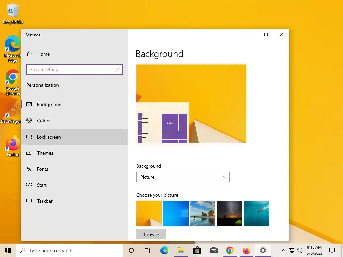Click the Find a setting search box

pyautogui.click(x=75, y=70)
